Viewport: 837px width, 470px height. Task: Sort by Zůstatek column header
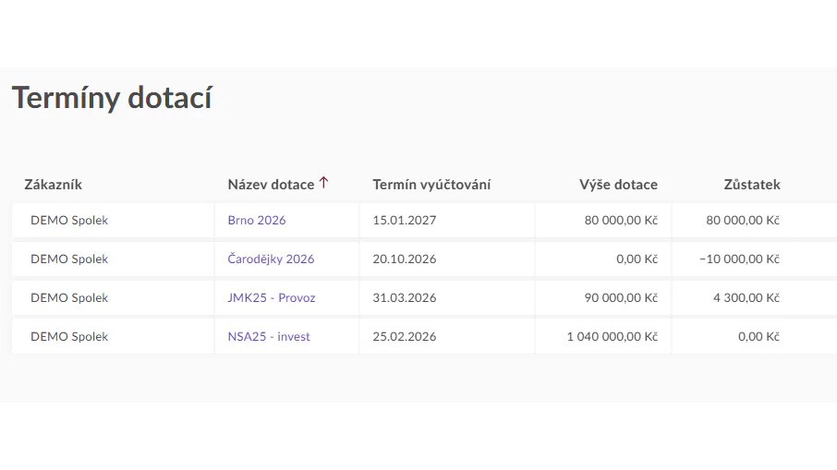pos(752,185)
